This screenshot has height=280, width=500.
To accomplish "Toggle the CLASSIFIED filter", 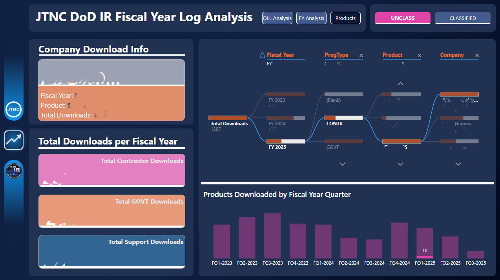I will (x=463, y=18).
